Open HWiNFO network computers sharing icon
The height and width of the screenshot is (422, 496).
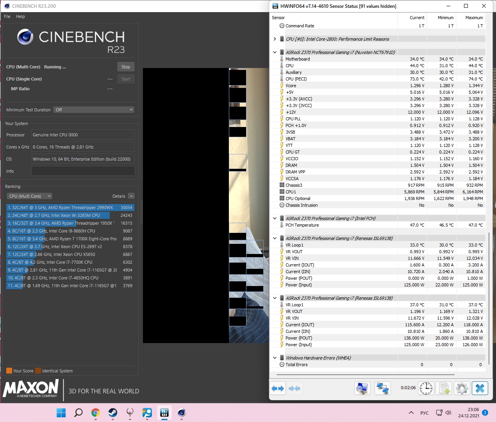click(382, 388)
